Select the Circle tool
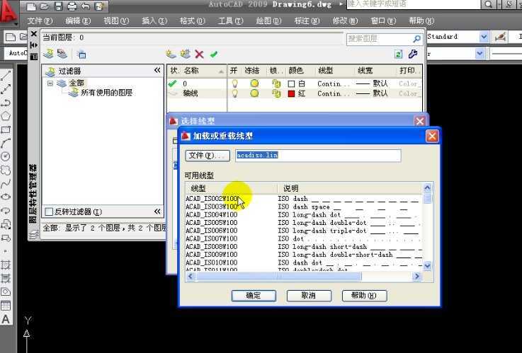 [x=6, y=156]
